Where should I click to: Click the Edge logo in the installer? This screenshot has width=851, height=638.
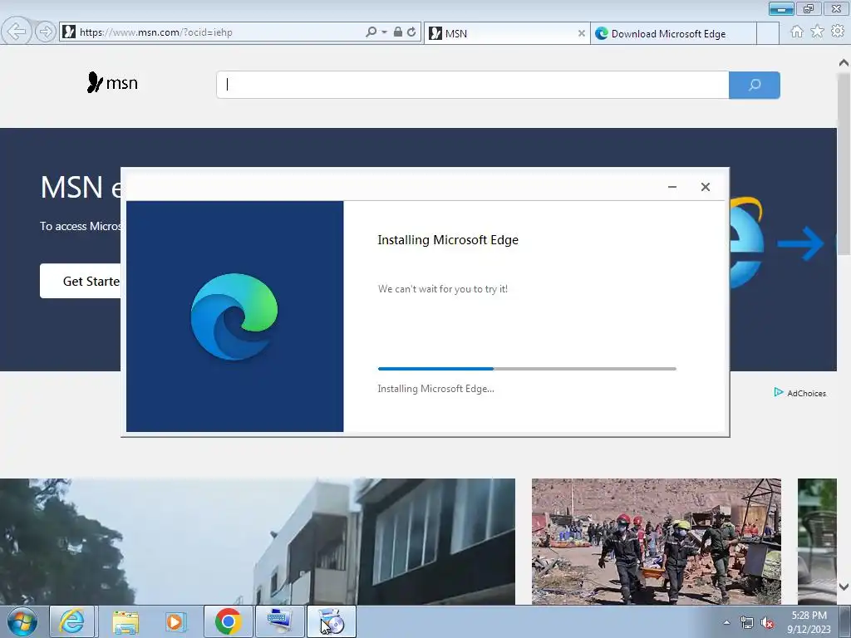pyautogui.click(x=234, y=317)
